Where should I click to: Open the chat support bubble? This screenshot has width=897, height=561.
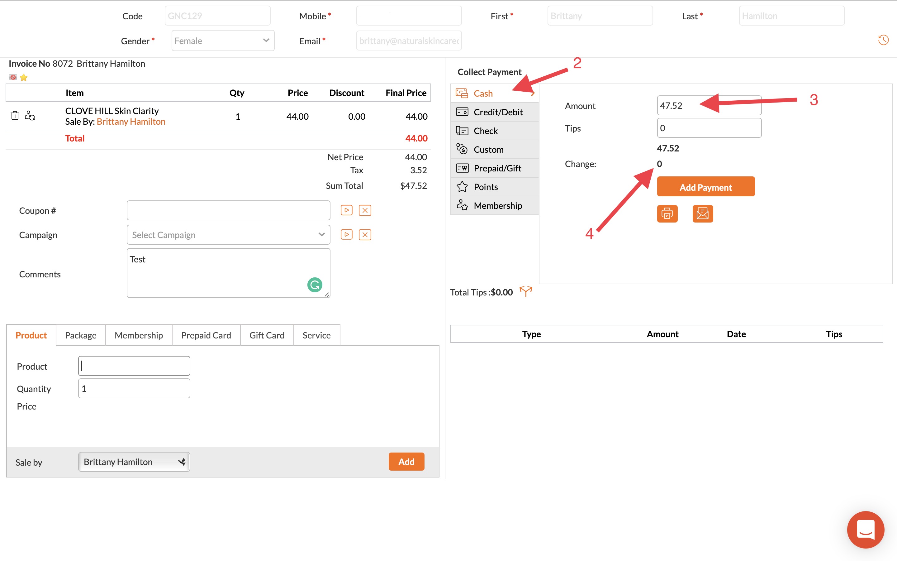866,530
